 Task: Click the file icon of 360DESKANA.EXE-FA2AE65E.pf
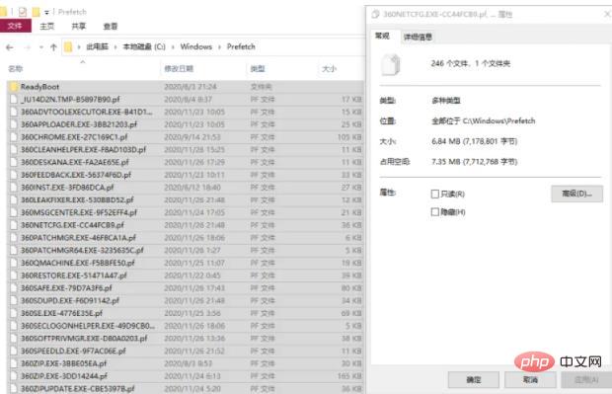14,162
